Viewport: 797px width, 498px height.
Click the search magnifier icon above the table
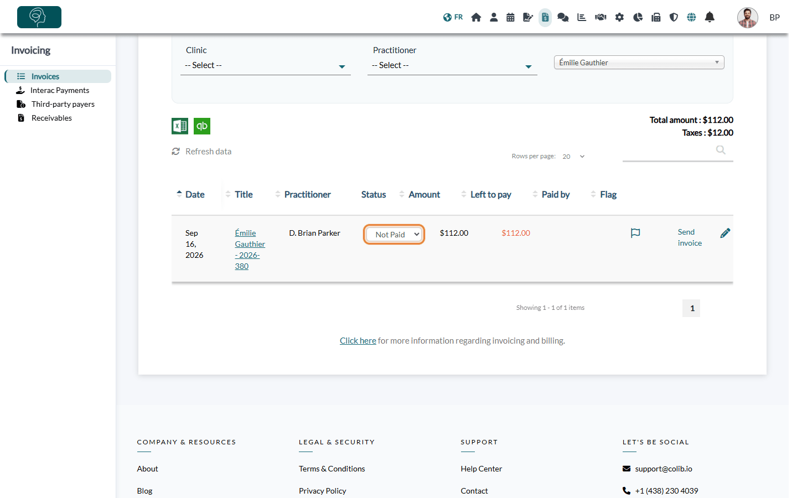point(721,150)
